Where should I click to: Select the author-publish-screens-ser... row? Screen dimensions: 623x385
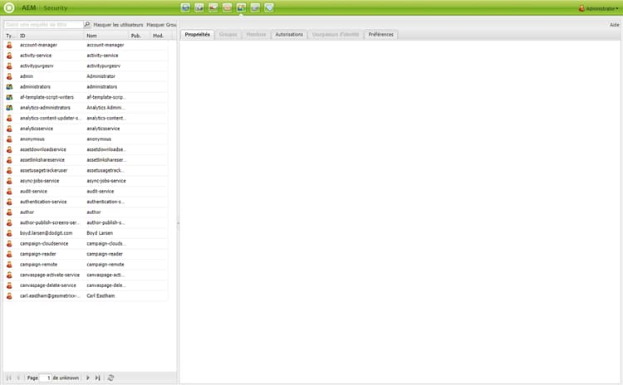pyautogui.click(x=86, y=222)
